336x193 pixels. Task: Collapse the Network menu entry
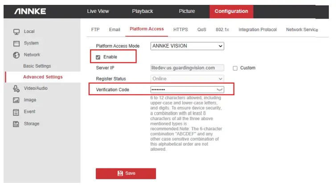point(32,55)
